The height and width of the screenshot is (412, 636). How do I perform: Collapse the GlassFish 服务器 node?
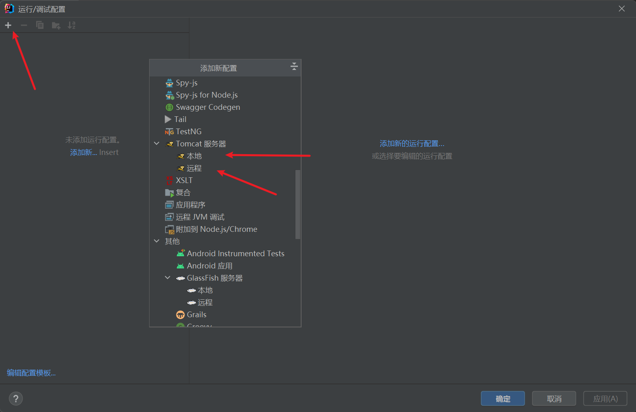click(x=167, y=278)
